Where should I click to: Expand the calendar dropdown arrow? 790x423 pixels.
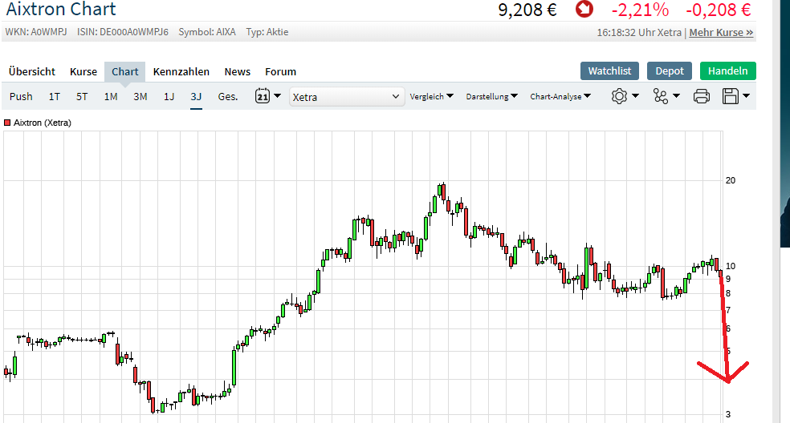click(x=277, y=95)
